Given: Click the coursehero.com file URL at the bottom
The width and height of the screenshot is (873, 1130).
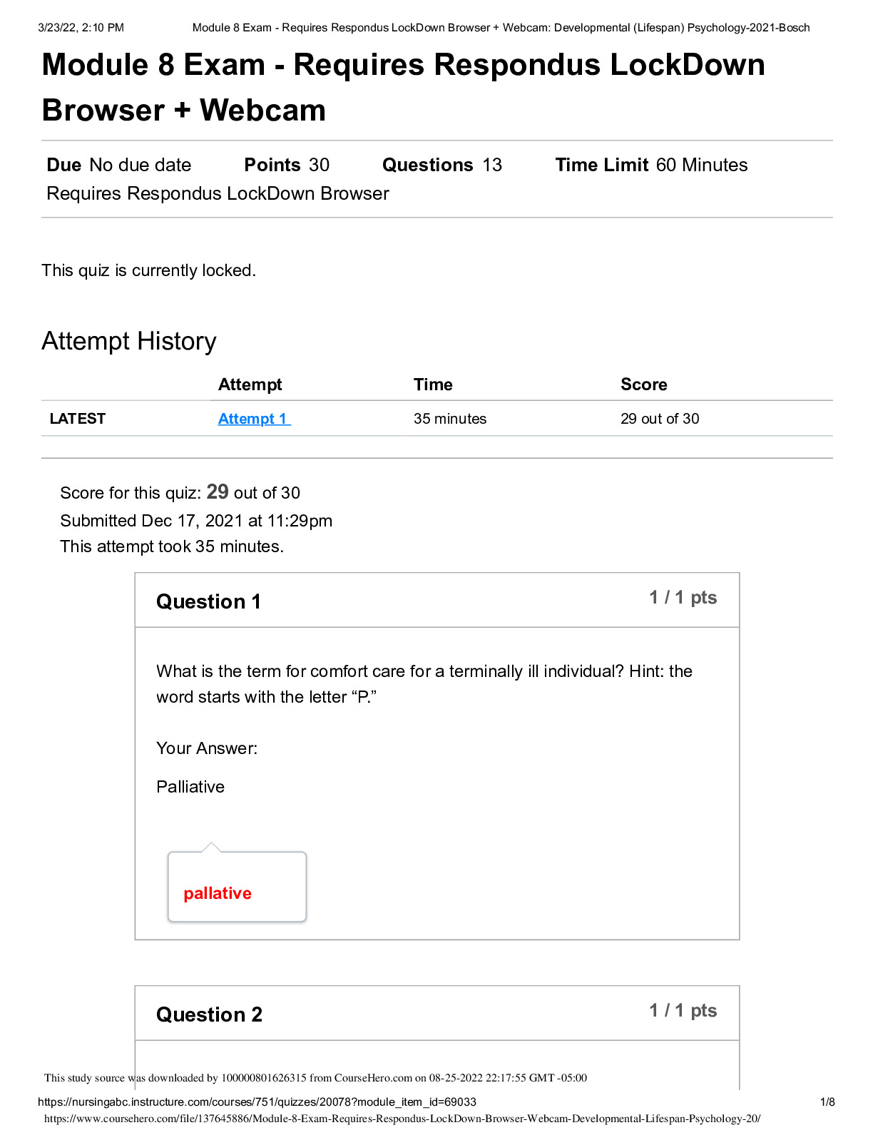Looking at the screenshot, I should [x=402, y=1119].
